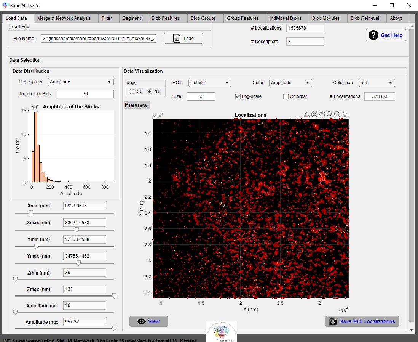Image resolution: width=418 pixels, height=342 pixels.
Task: Open the Group Features tab
Action: point(243,18)
